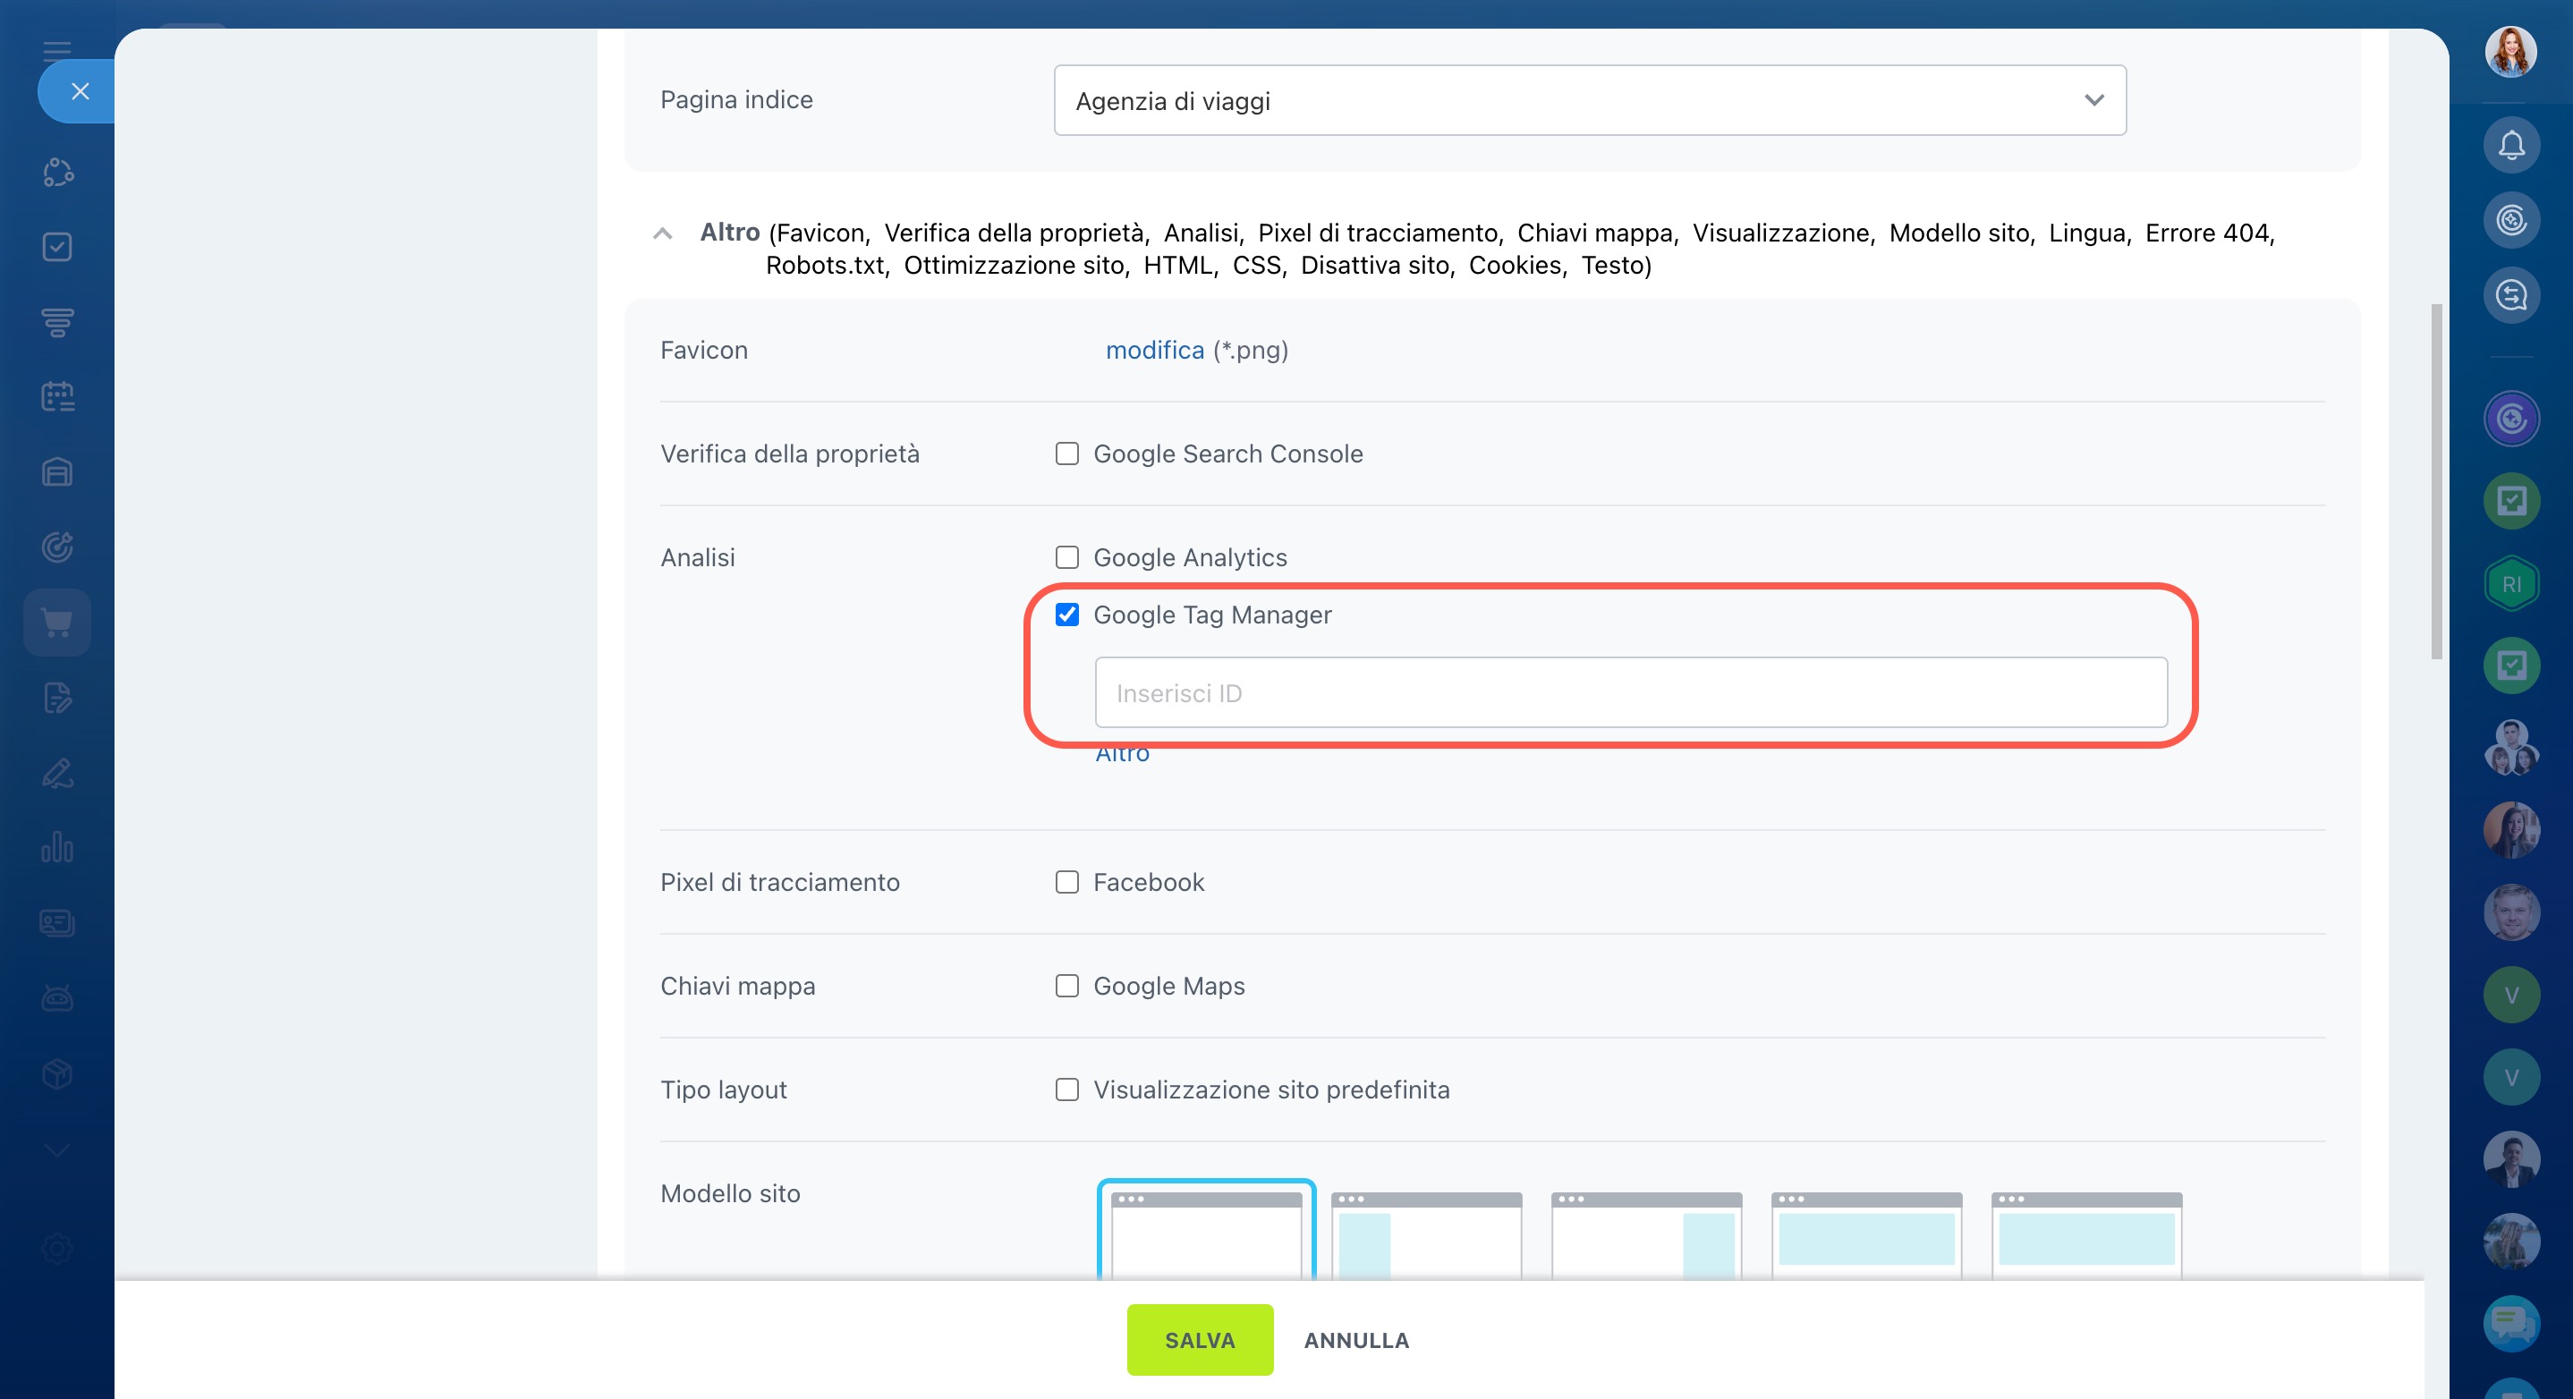
Task: Select the second site template thumbnail
Action: (x=1425, y=1234)
